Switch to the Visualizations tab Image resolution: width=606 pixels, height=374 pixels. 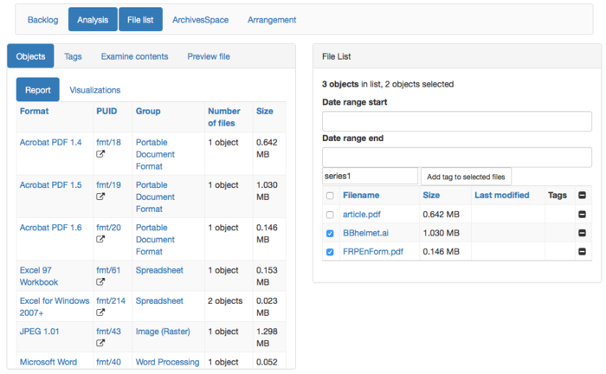tap(94, 90)
